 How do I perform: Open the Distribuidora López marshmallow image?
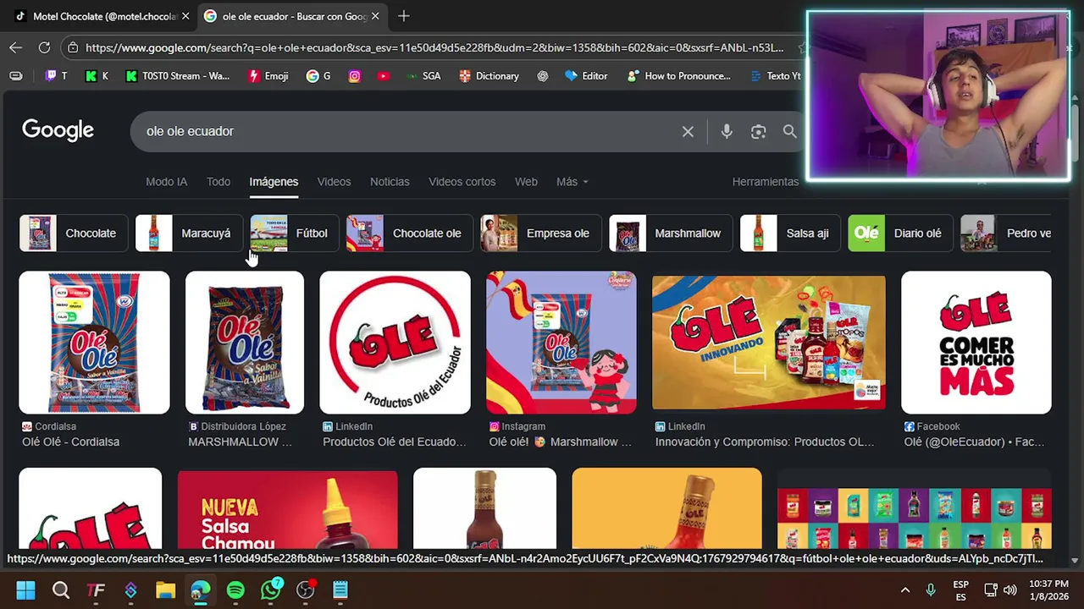pyautogui.click(x=245, y=343)
